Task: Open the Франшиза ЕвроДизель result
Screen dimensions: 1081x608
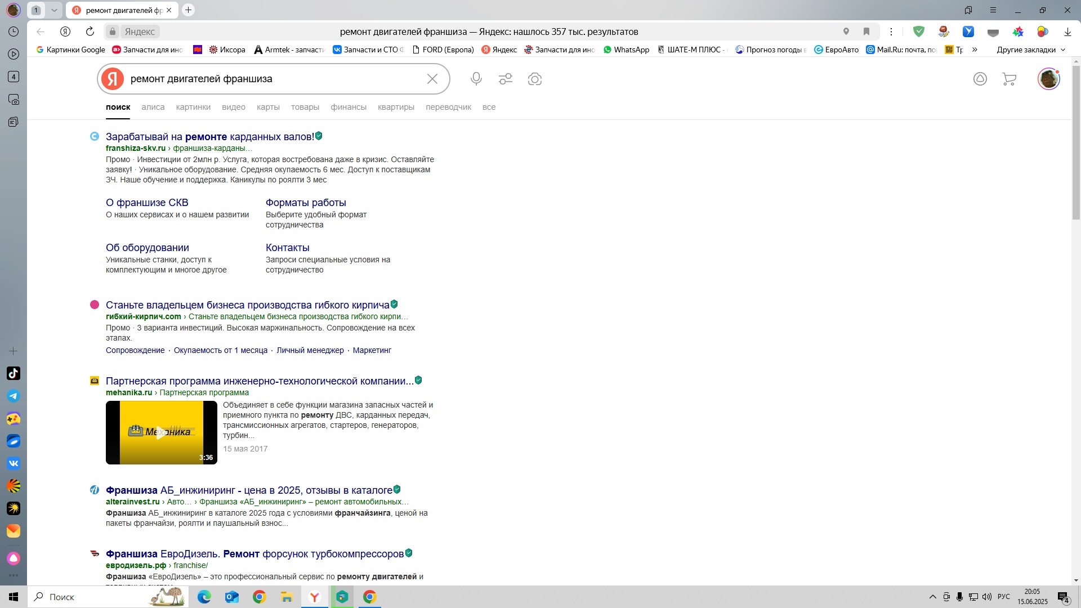Action: pyautogui.click(x=255, y=554)
